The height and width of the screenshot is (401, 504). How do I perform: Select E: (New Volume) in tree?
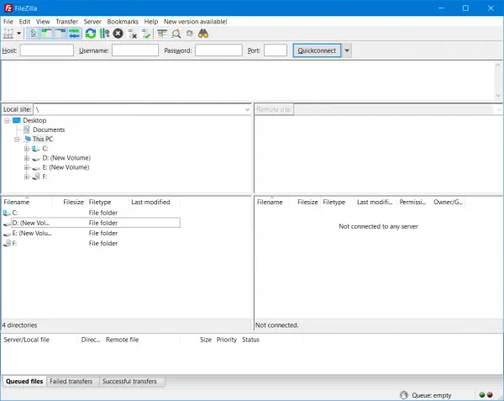66,167
